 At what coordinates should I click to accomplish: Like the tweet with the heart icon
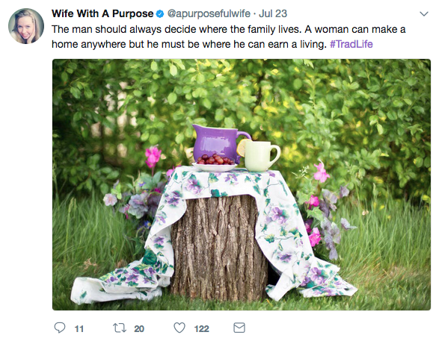(x=179, y=328)
